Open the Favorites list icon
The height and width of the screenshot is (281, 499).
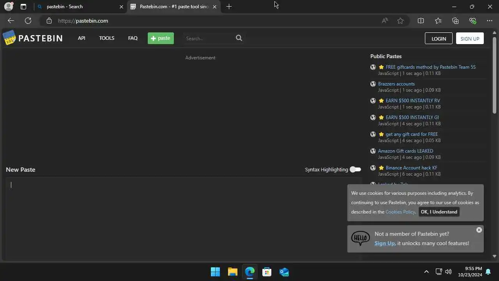coord(438,21)
